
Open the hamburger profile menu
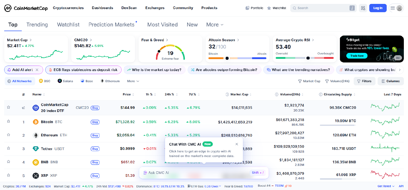[x=396, y=8]
